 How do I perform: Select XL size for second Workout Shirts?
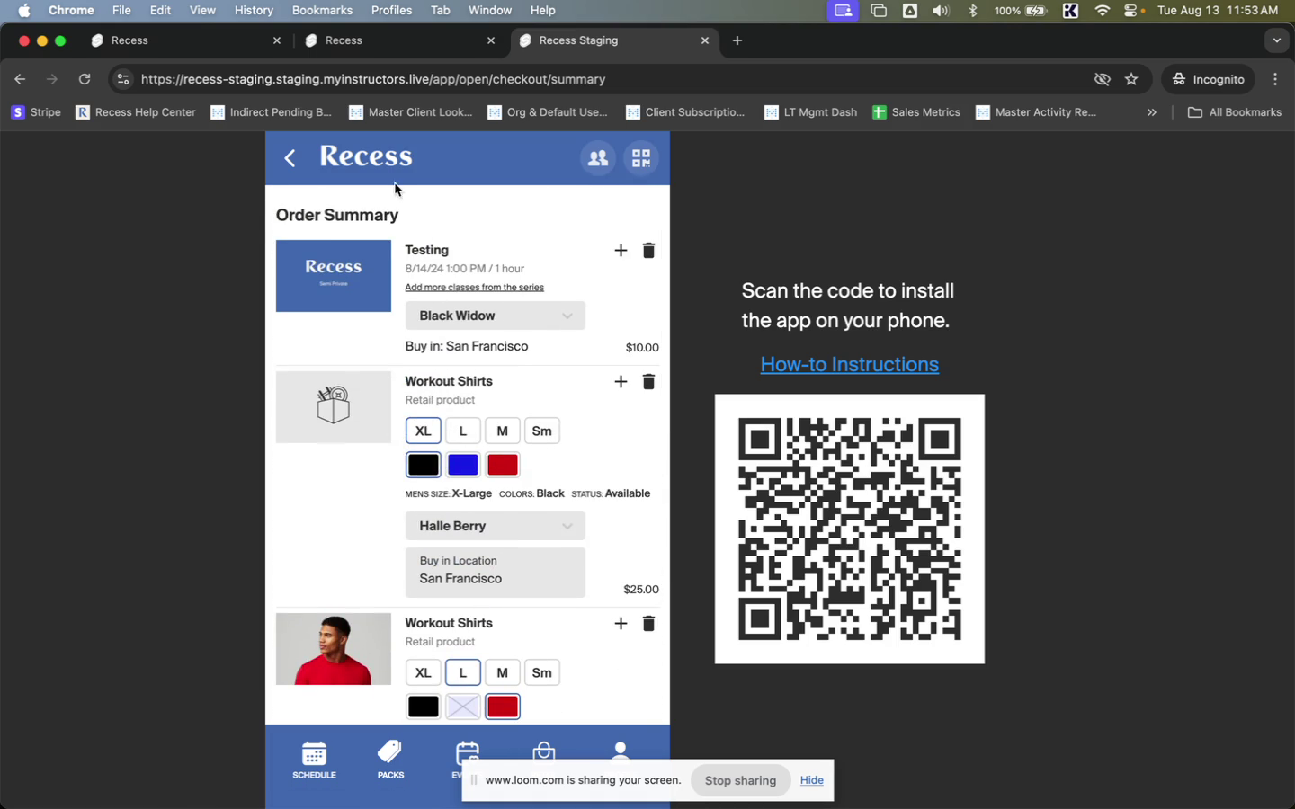(x=424, y=673)
